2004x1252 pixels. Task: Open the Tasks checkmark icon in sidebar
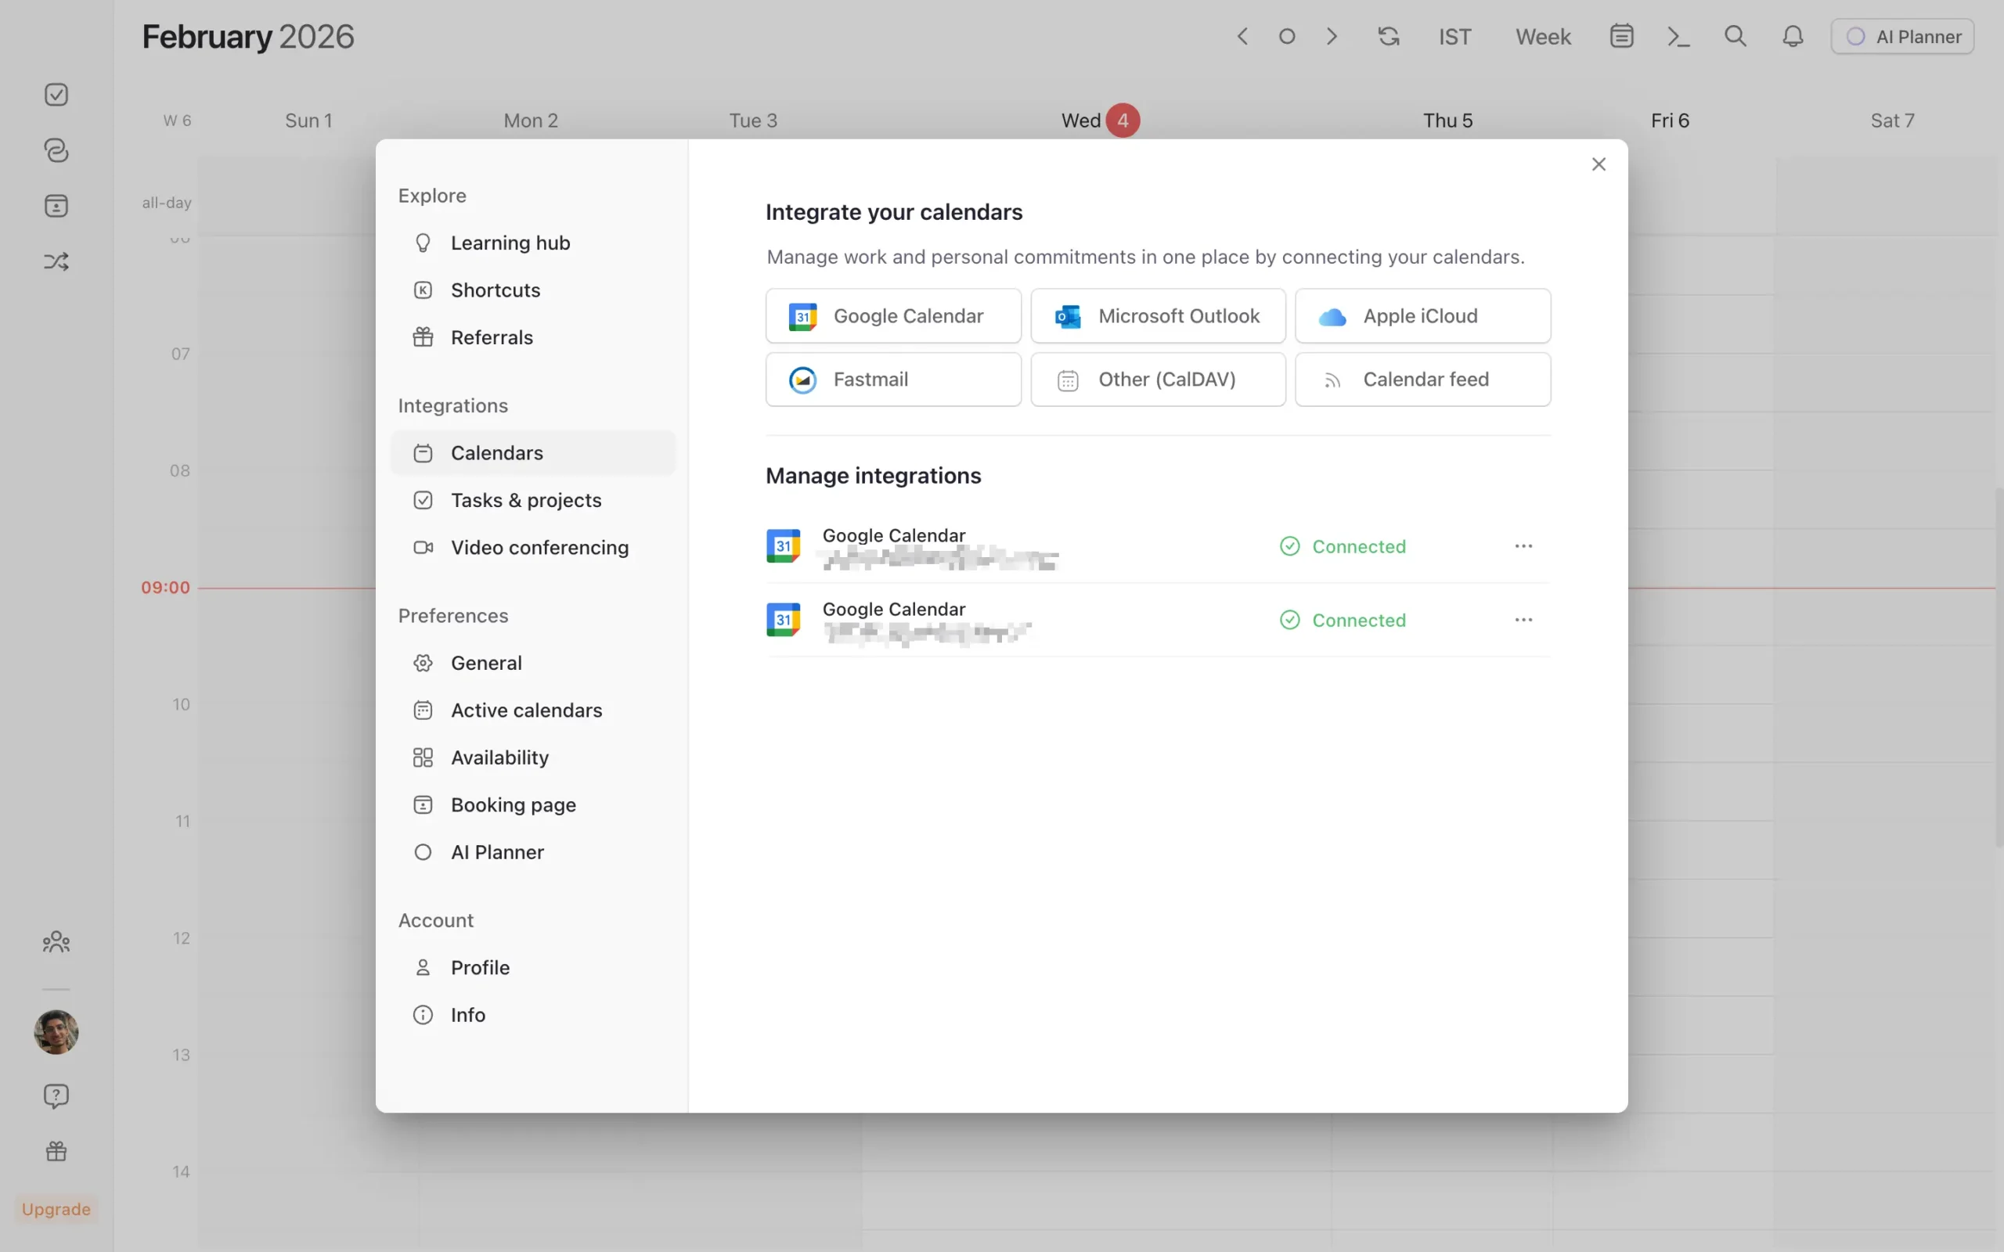click(56, 94)
